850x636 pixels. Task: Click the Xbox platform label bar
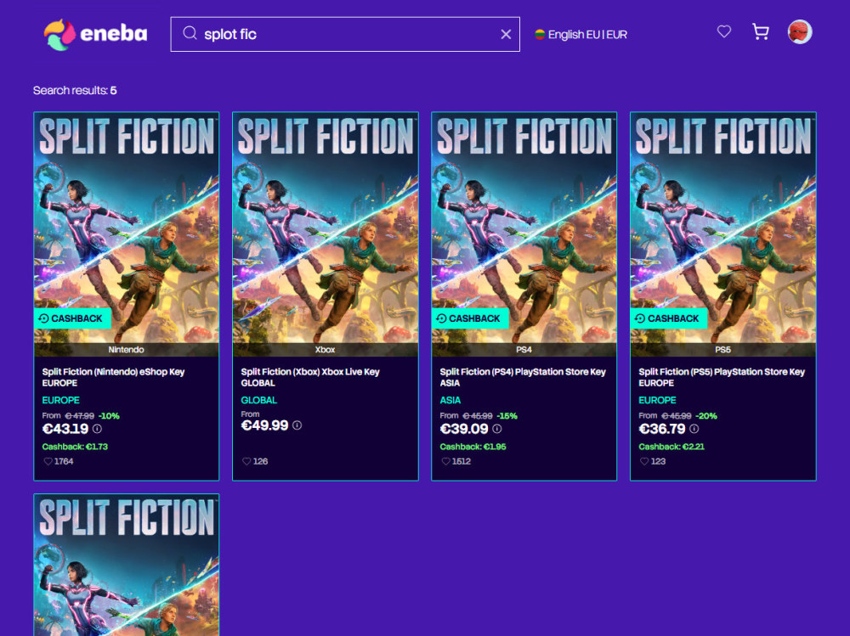(326, 350)
